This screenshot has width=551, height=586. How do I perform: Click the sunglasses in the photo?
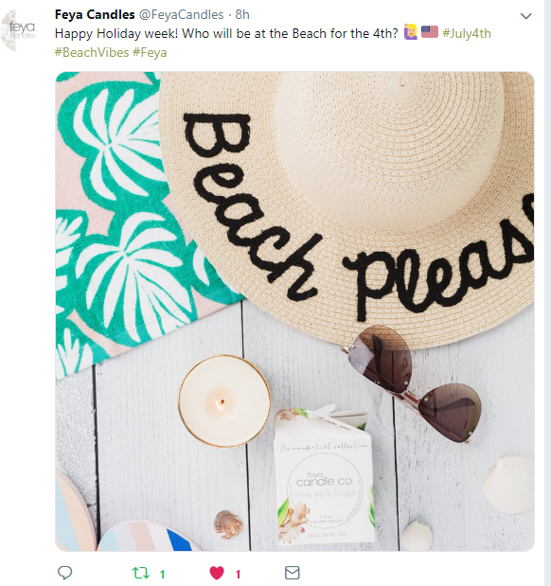click(411, 384)
